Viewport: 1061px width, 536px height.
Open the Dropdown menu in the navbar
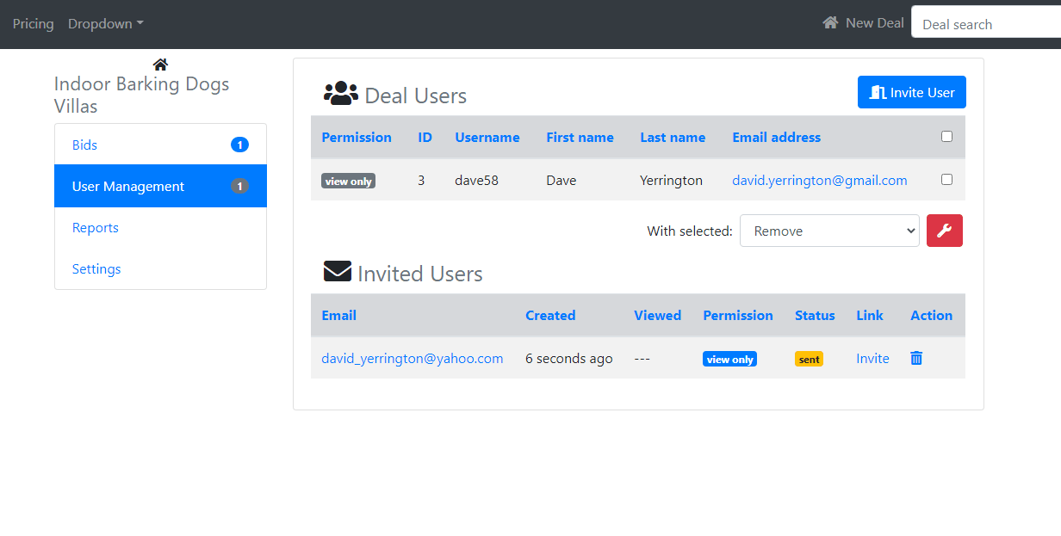105,24
